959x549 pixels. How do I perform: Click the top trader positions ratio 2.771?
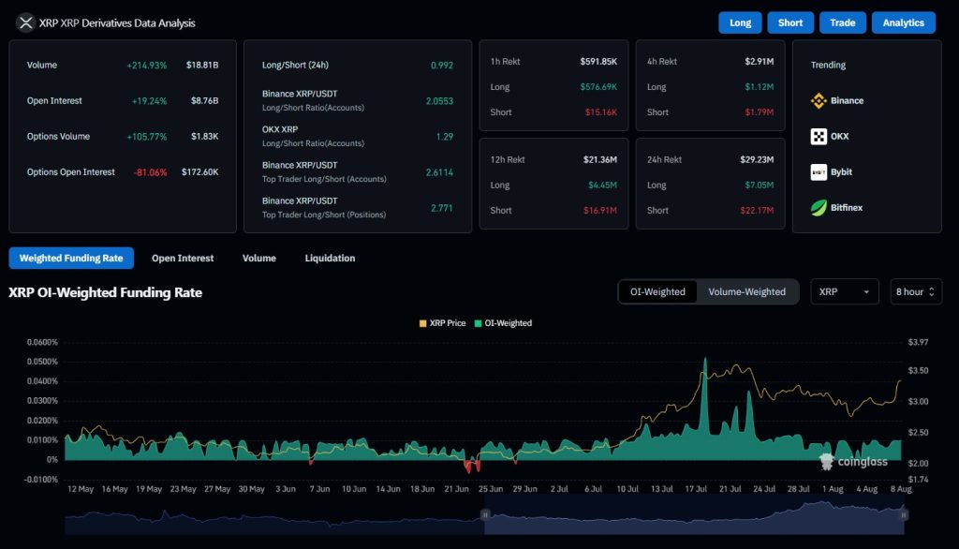coord(442,208)
